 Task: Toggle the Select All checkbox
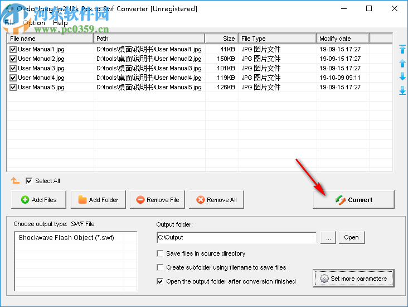tap(29, 181)
